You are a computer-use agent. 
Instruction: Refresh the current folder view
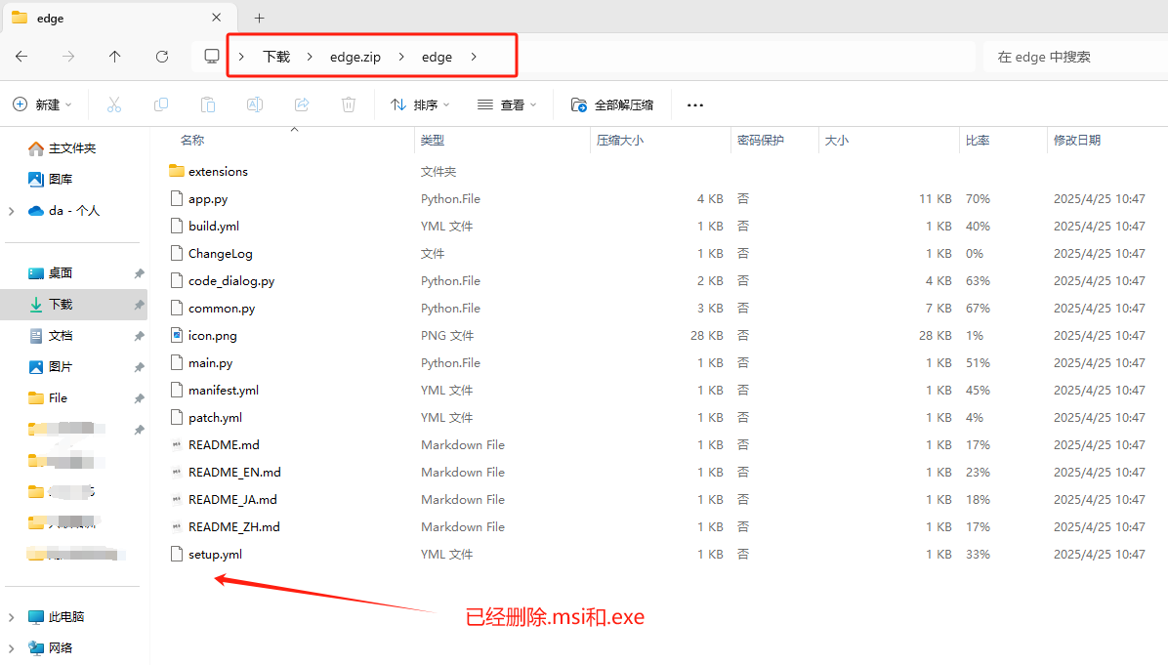pyautogui.click(x=162, y=57)
